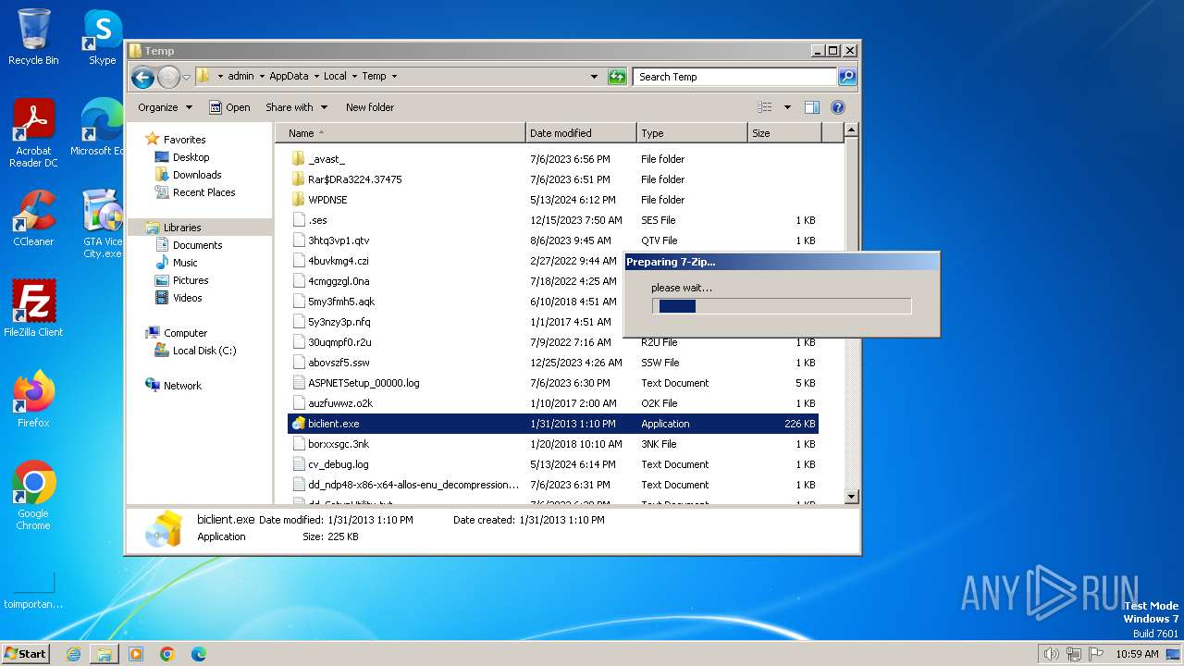Refresh the Temp folder view
The height and width of the screenshot is (666, 1184).
[617, 77]
